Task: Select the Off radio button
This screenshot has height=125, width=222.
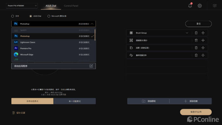Action: pos(13,16)
